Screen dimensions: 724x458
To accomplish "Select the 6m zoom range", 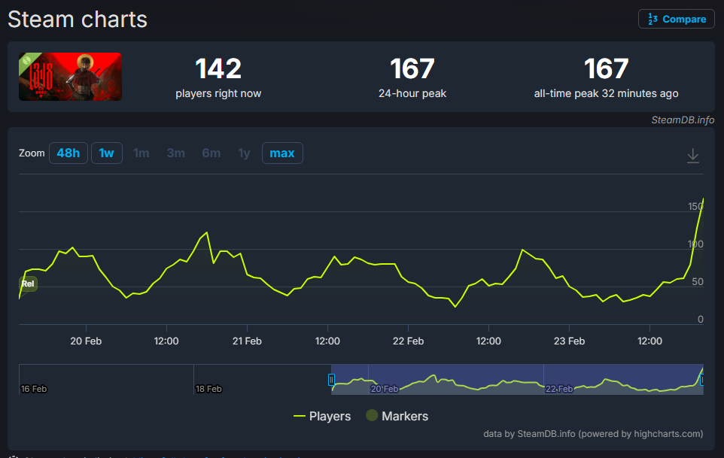I will coord(211,153).
